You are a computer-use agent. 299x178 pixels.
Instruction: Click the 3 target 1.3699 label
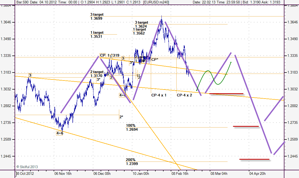click(x=97, y=16)
